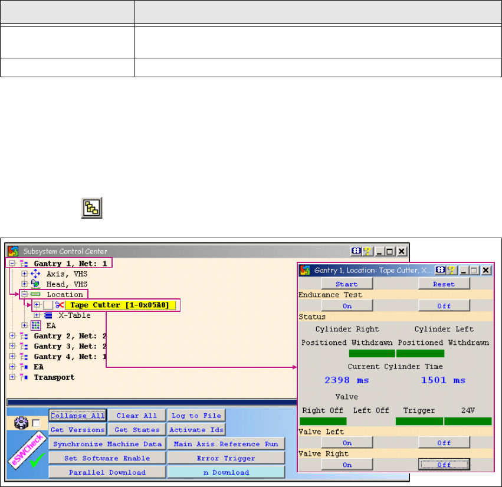
Task: Click the hierarchy tree icon above window
Action: tap(91, 209)
